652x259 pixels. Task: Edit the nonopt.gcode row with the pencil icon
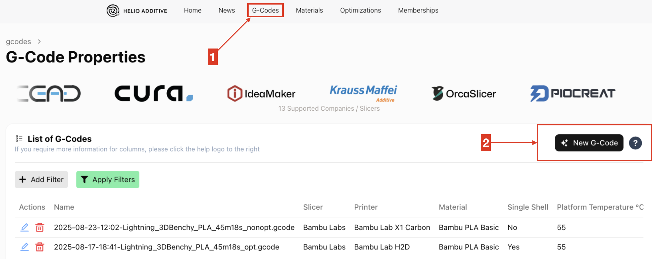pyautogui.click(x=25, y=227)
